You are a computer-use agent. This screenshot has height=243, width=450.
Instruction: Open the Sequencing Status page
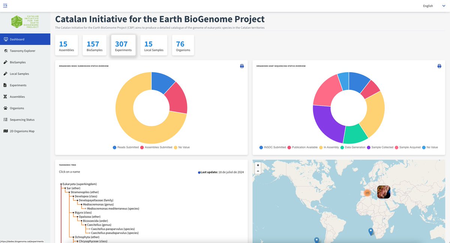click(25, 120)
